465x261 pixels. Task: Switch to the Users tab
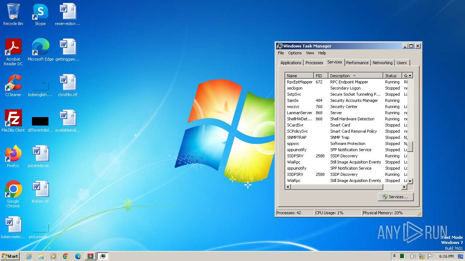402,63
